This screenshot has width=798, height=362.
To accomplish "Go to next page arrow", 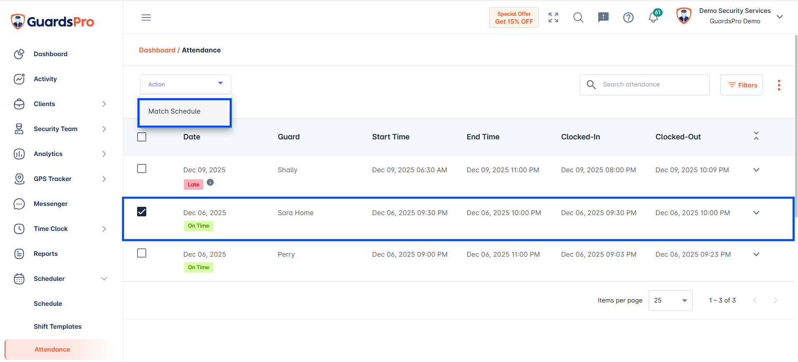I will (775, 300).
